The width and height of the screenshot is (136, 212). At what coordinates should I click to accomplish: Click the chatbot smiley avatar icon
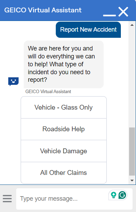[x=13, y=81]
